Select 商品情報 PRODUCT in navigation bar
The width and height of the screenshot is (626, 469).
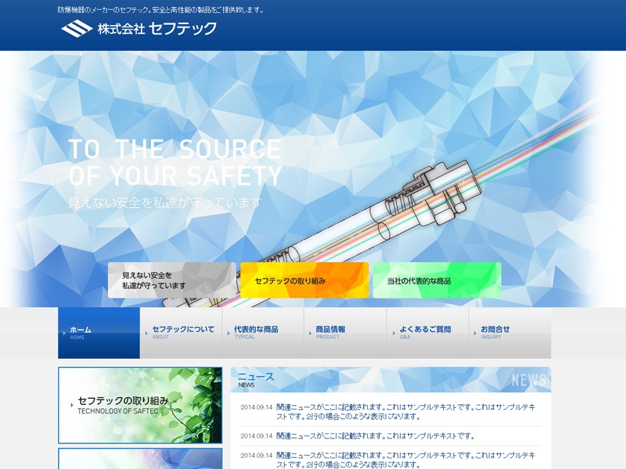(x=345, y=333)
